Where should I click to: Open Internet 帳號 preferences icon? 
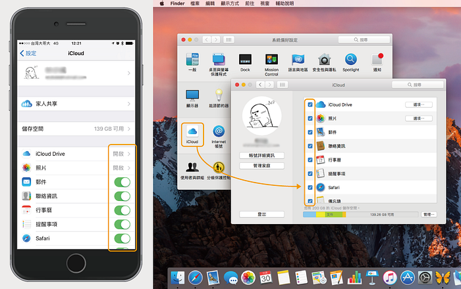pyautogui.click(x=219, y=131)
